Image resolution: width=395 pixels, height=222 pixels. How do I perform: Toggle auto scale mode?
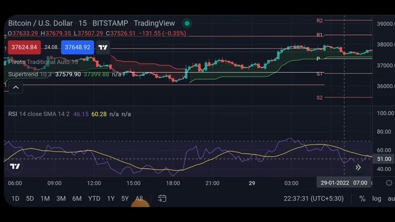[x=391, y=199]
